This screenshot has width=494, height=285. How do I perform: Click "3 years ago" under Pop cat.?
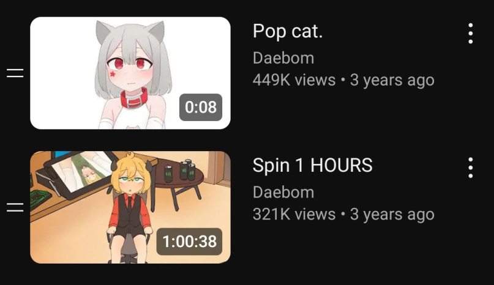pos(392,80)
